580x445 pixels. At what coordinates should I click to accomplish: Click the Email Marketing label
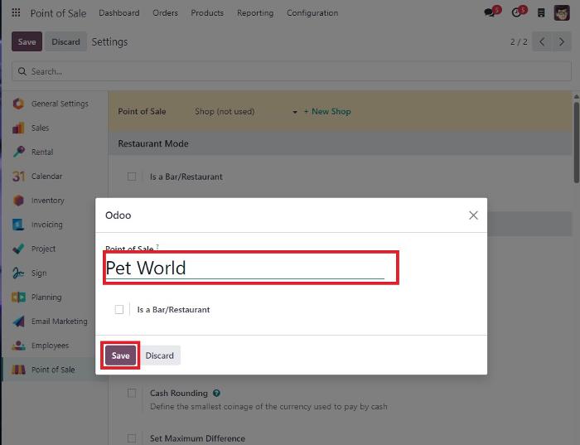point(59,322)
